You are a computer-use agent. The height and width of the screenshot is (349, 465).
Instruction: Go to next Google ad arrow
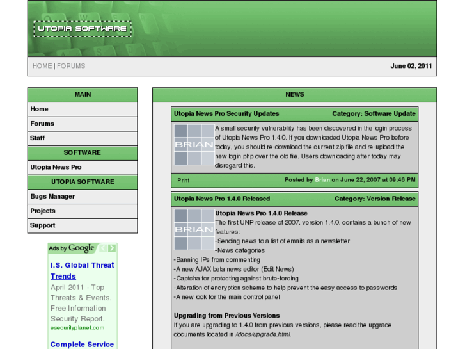pos(112,248)
